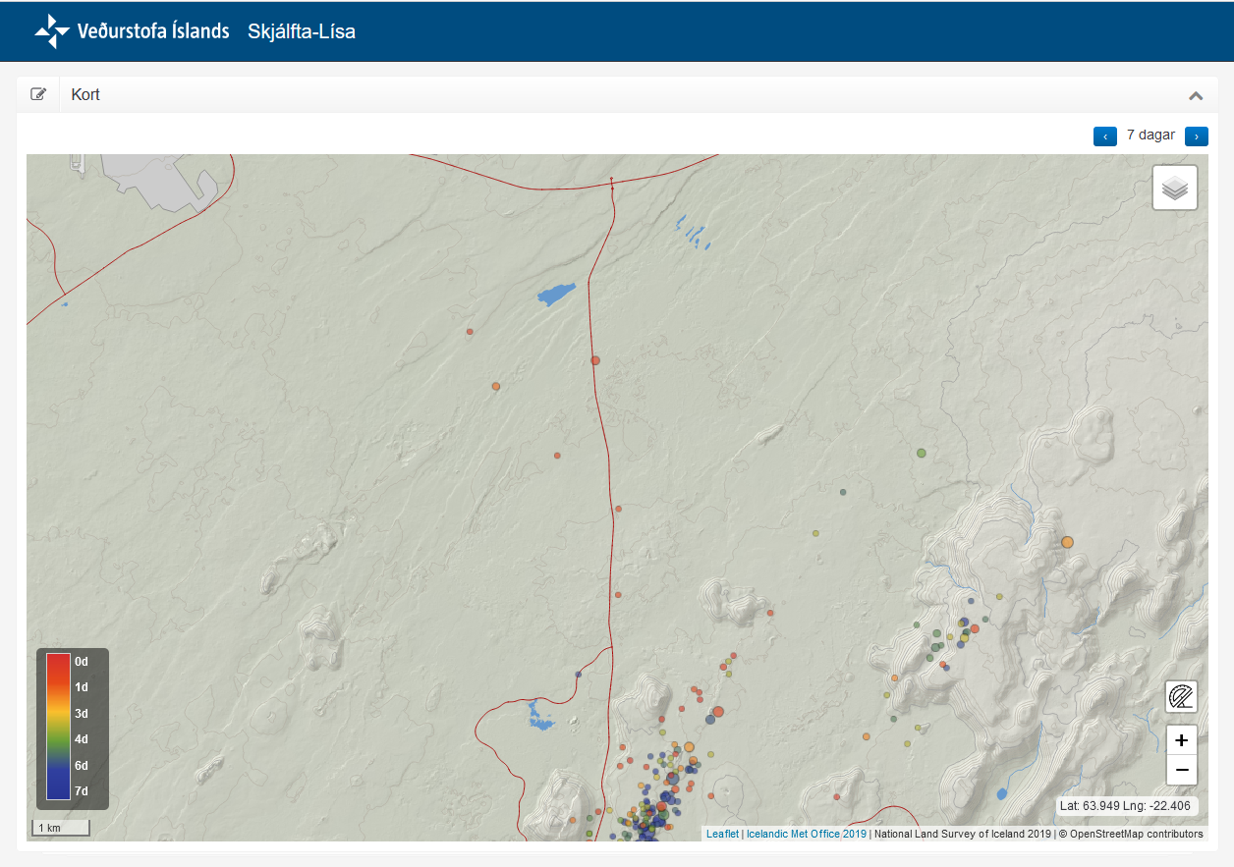Open the Icelandic Met Office 2019 link

(806, 834)
